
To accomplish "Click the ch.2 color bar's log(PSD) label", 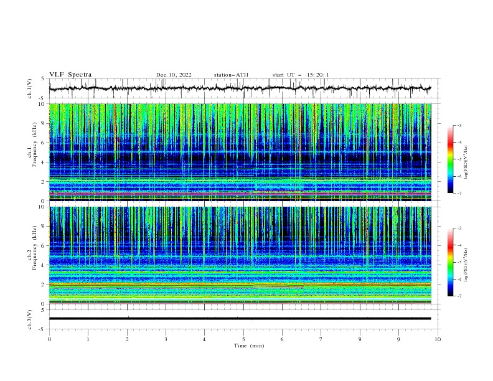I will (x=466, y=265).
